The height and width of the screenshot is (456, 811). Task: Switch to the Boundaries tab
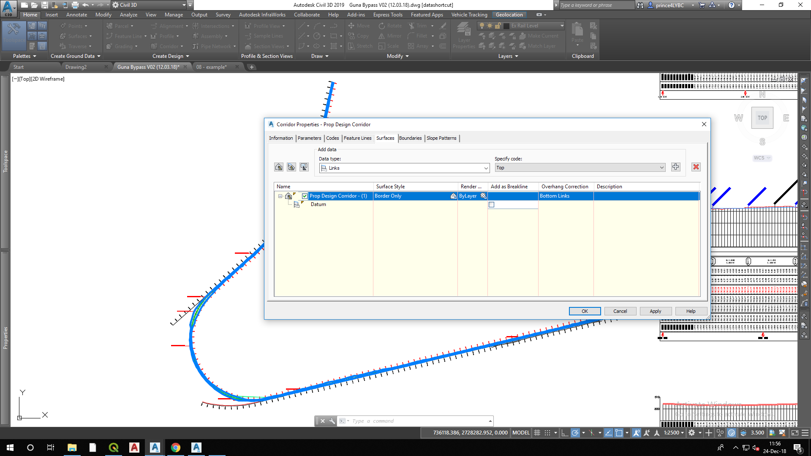click(x=410, y=138)
